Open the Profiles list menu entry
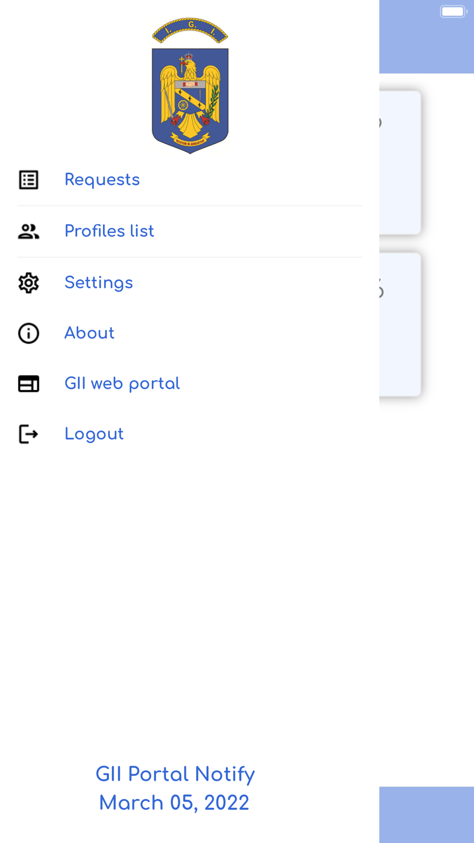This screenshot has width=474, height=843. pyautogui.click(x=109, y=231)
